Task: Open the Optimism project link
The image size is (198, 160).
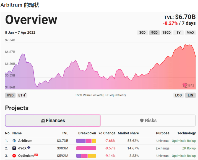Action: 26,156
